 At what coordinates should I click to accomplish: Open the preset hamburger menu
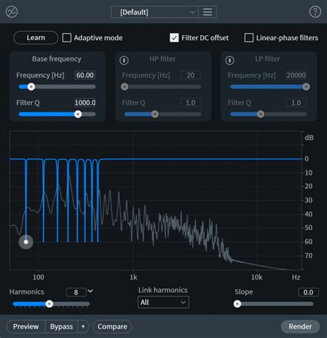pyautogui.click(x=208, y=12)
